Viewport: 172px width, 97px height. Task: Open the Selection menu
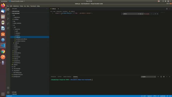pos(16,6)
